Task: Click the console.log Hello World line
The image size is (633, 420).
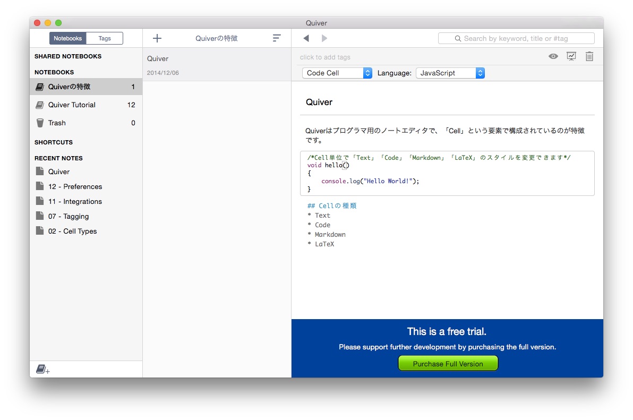Action: 370,181
